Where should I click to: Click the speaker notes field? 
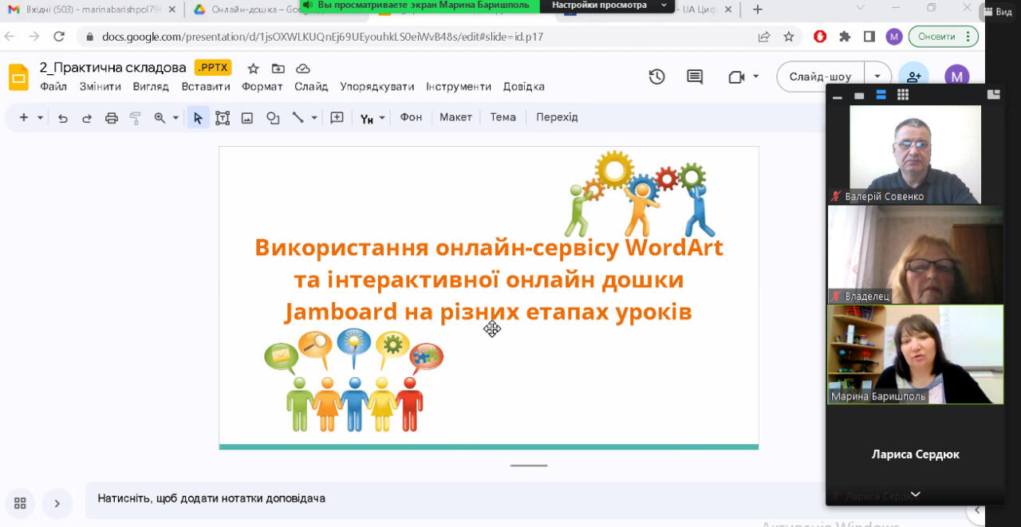click(x=455, y=499)
